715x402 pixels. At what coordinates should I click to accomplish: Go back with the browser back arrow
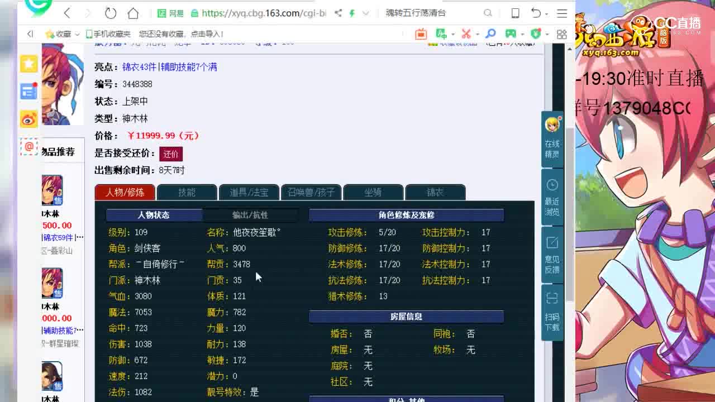point(67,13)
